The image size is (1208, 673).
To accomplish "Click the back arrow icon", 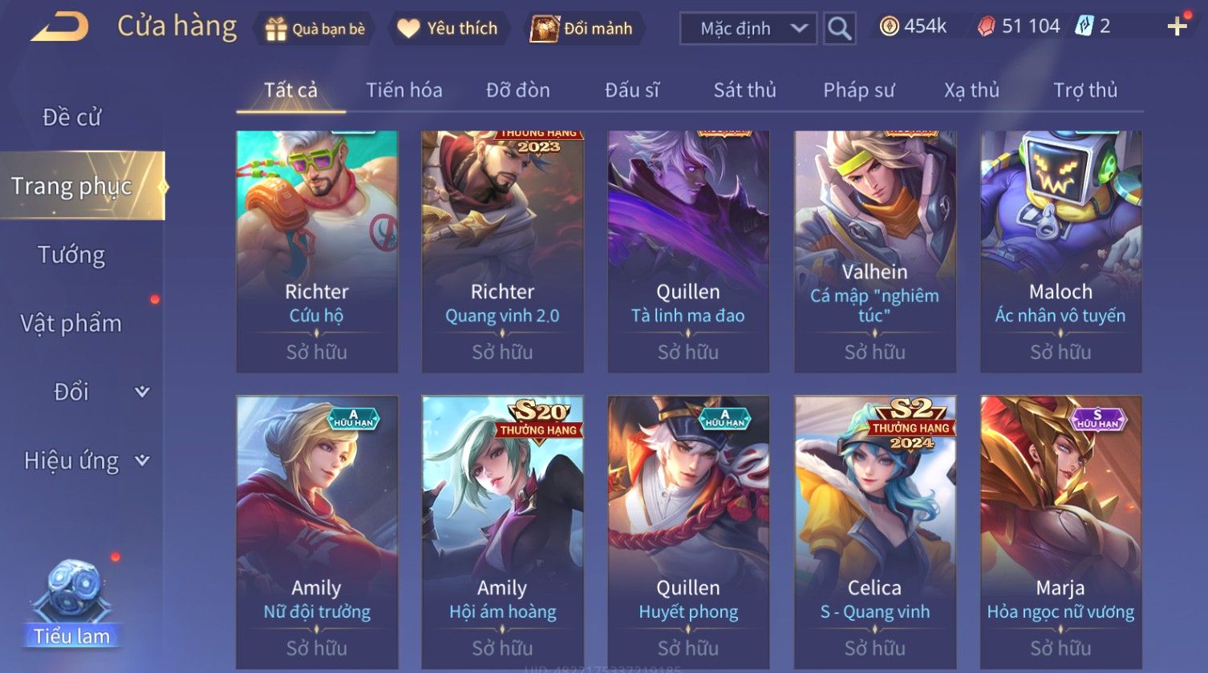I will pyautogui.click(x=60, y=28).
